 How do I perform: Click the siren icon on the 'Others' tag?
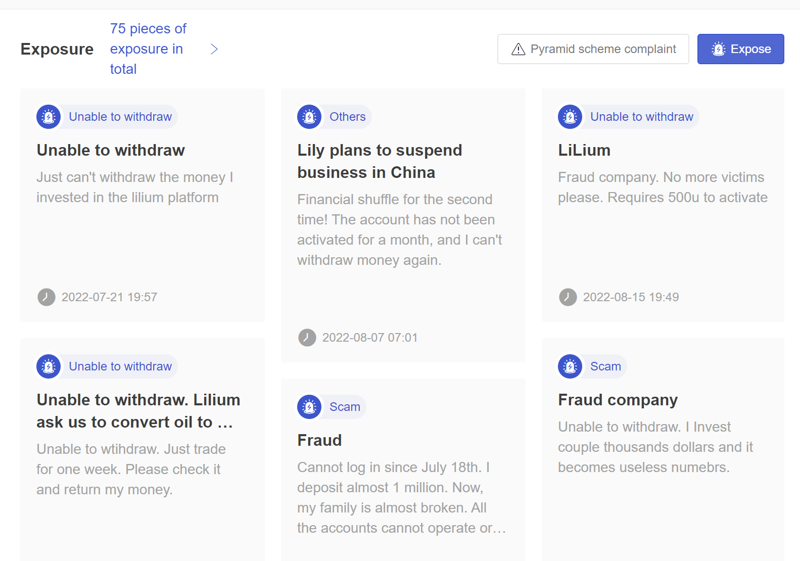[x=309, y=117]
